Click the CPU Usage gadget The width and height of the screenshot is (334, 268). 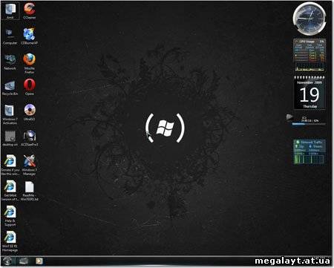(310, 56)
